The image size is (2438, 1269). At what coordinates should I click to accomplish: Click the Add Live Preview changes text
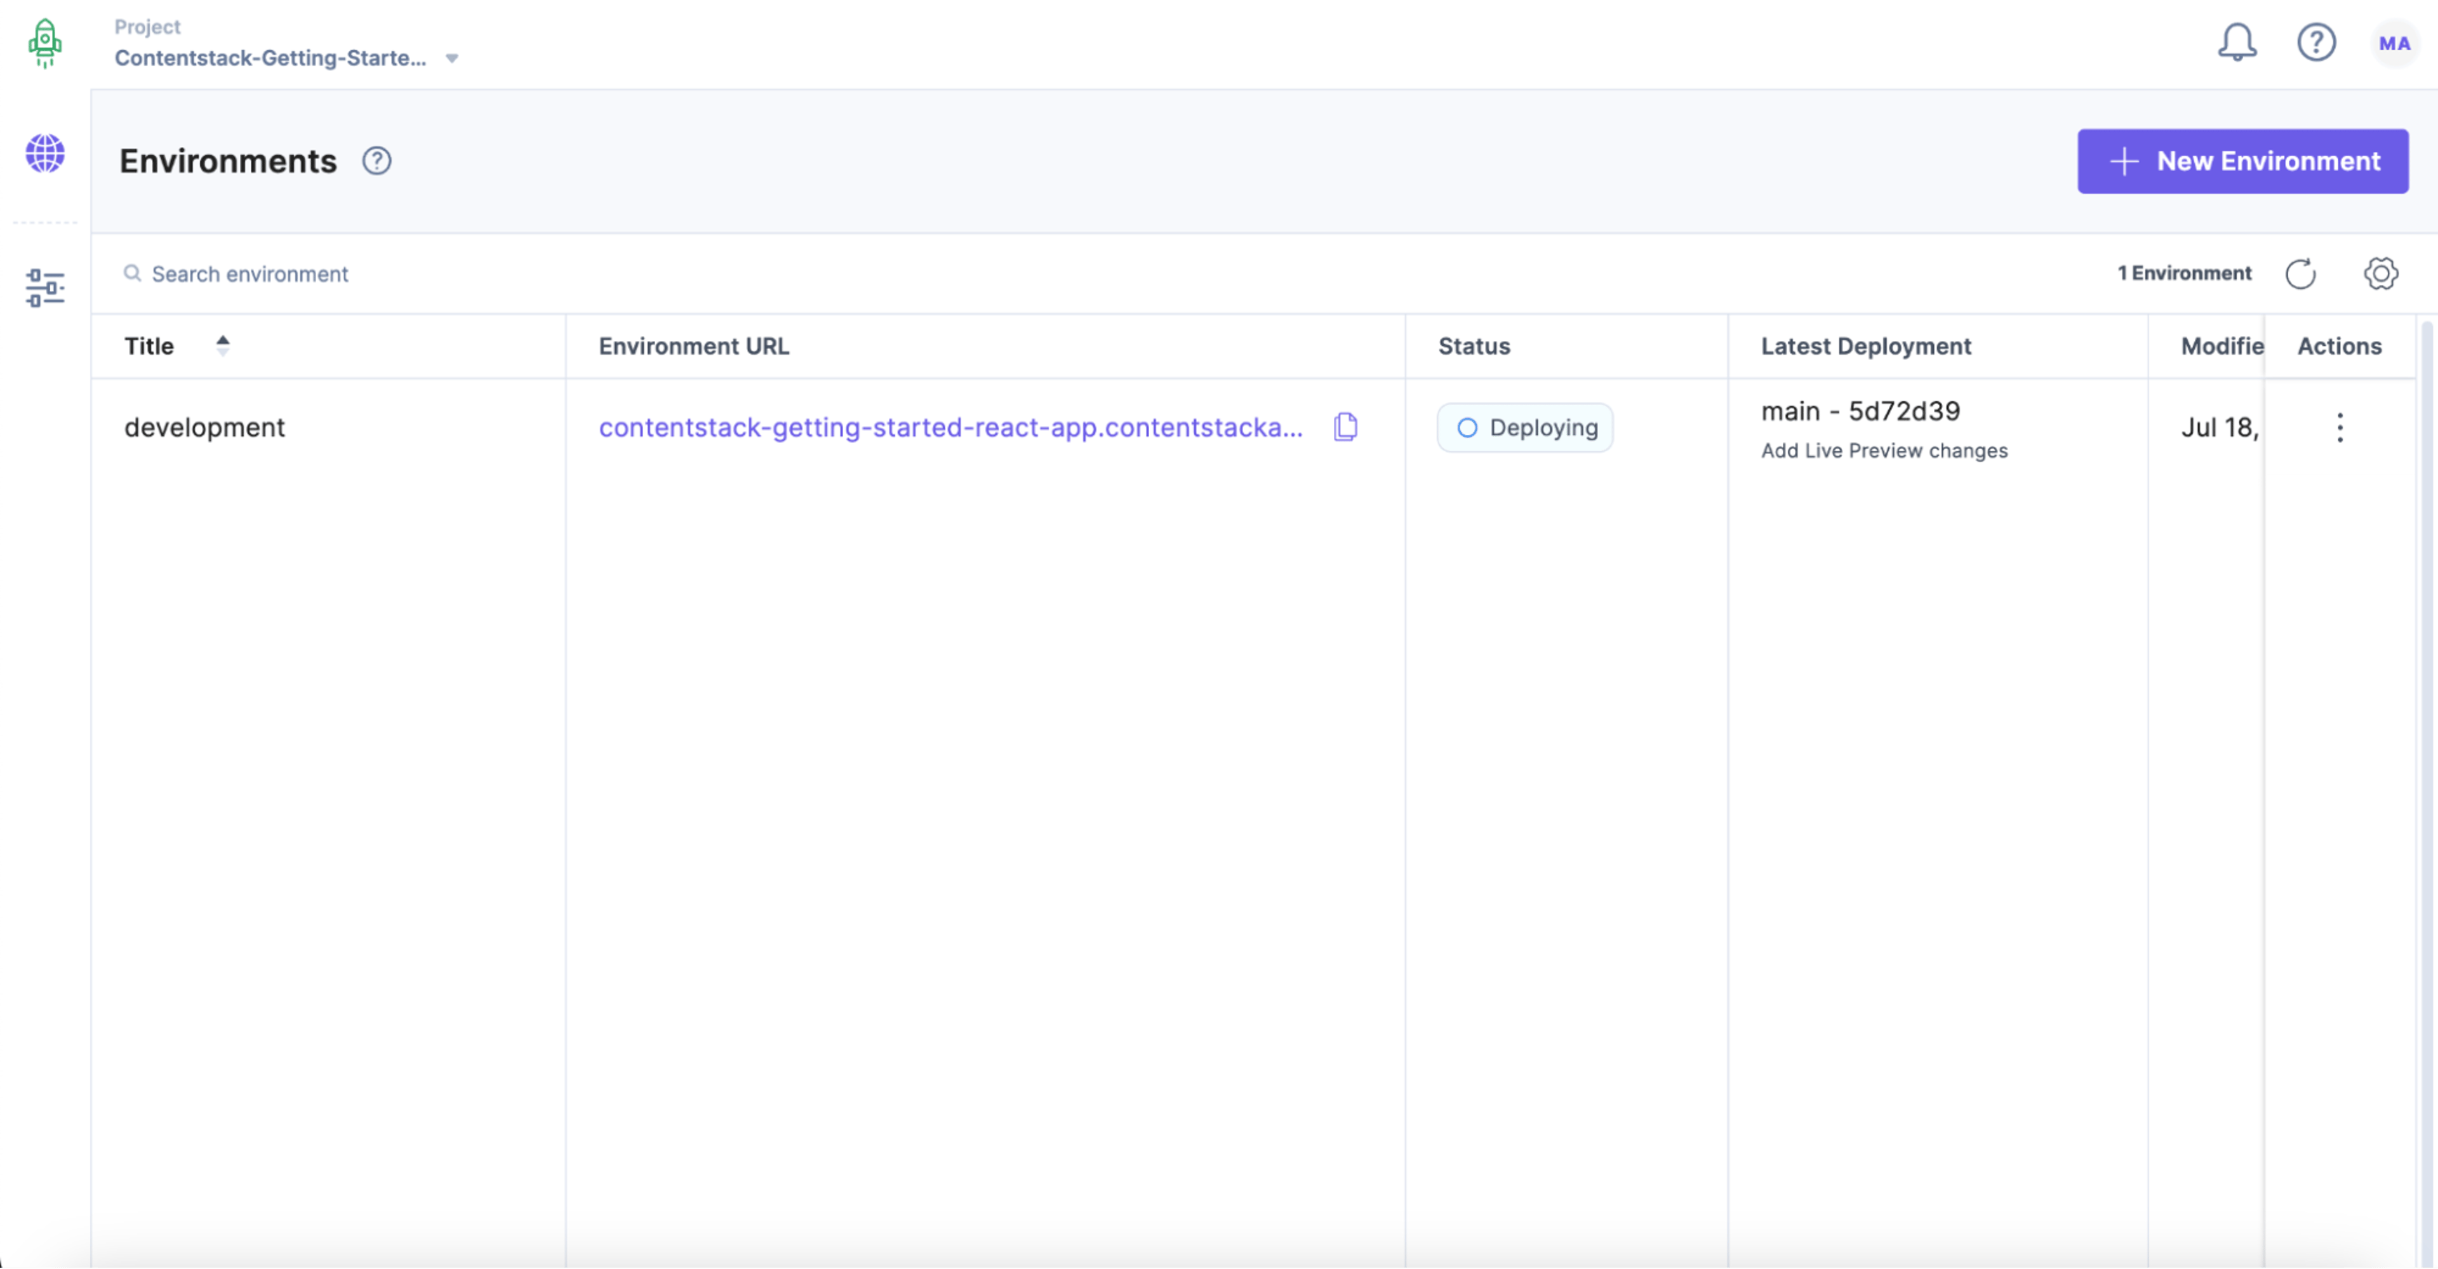point(1883,451)
